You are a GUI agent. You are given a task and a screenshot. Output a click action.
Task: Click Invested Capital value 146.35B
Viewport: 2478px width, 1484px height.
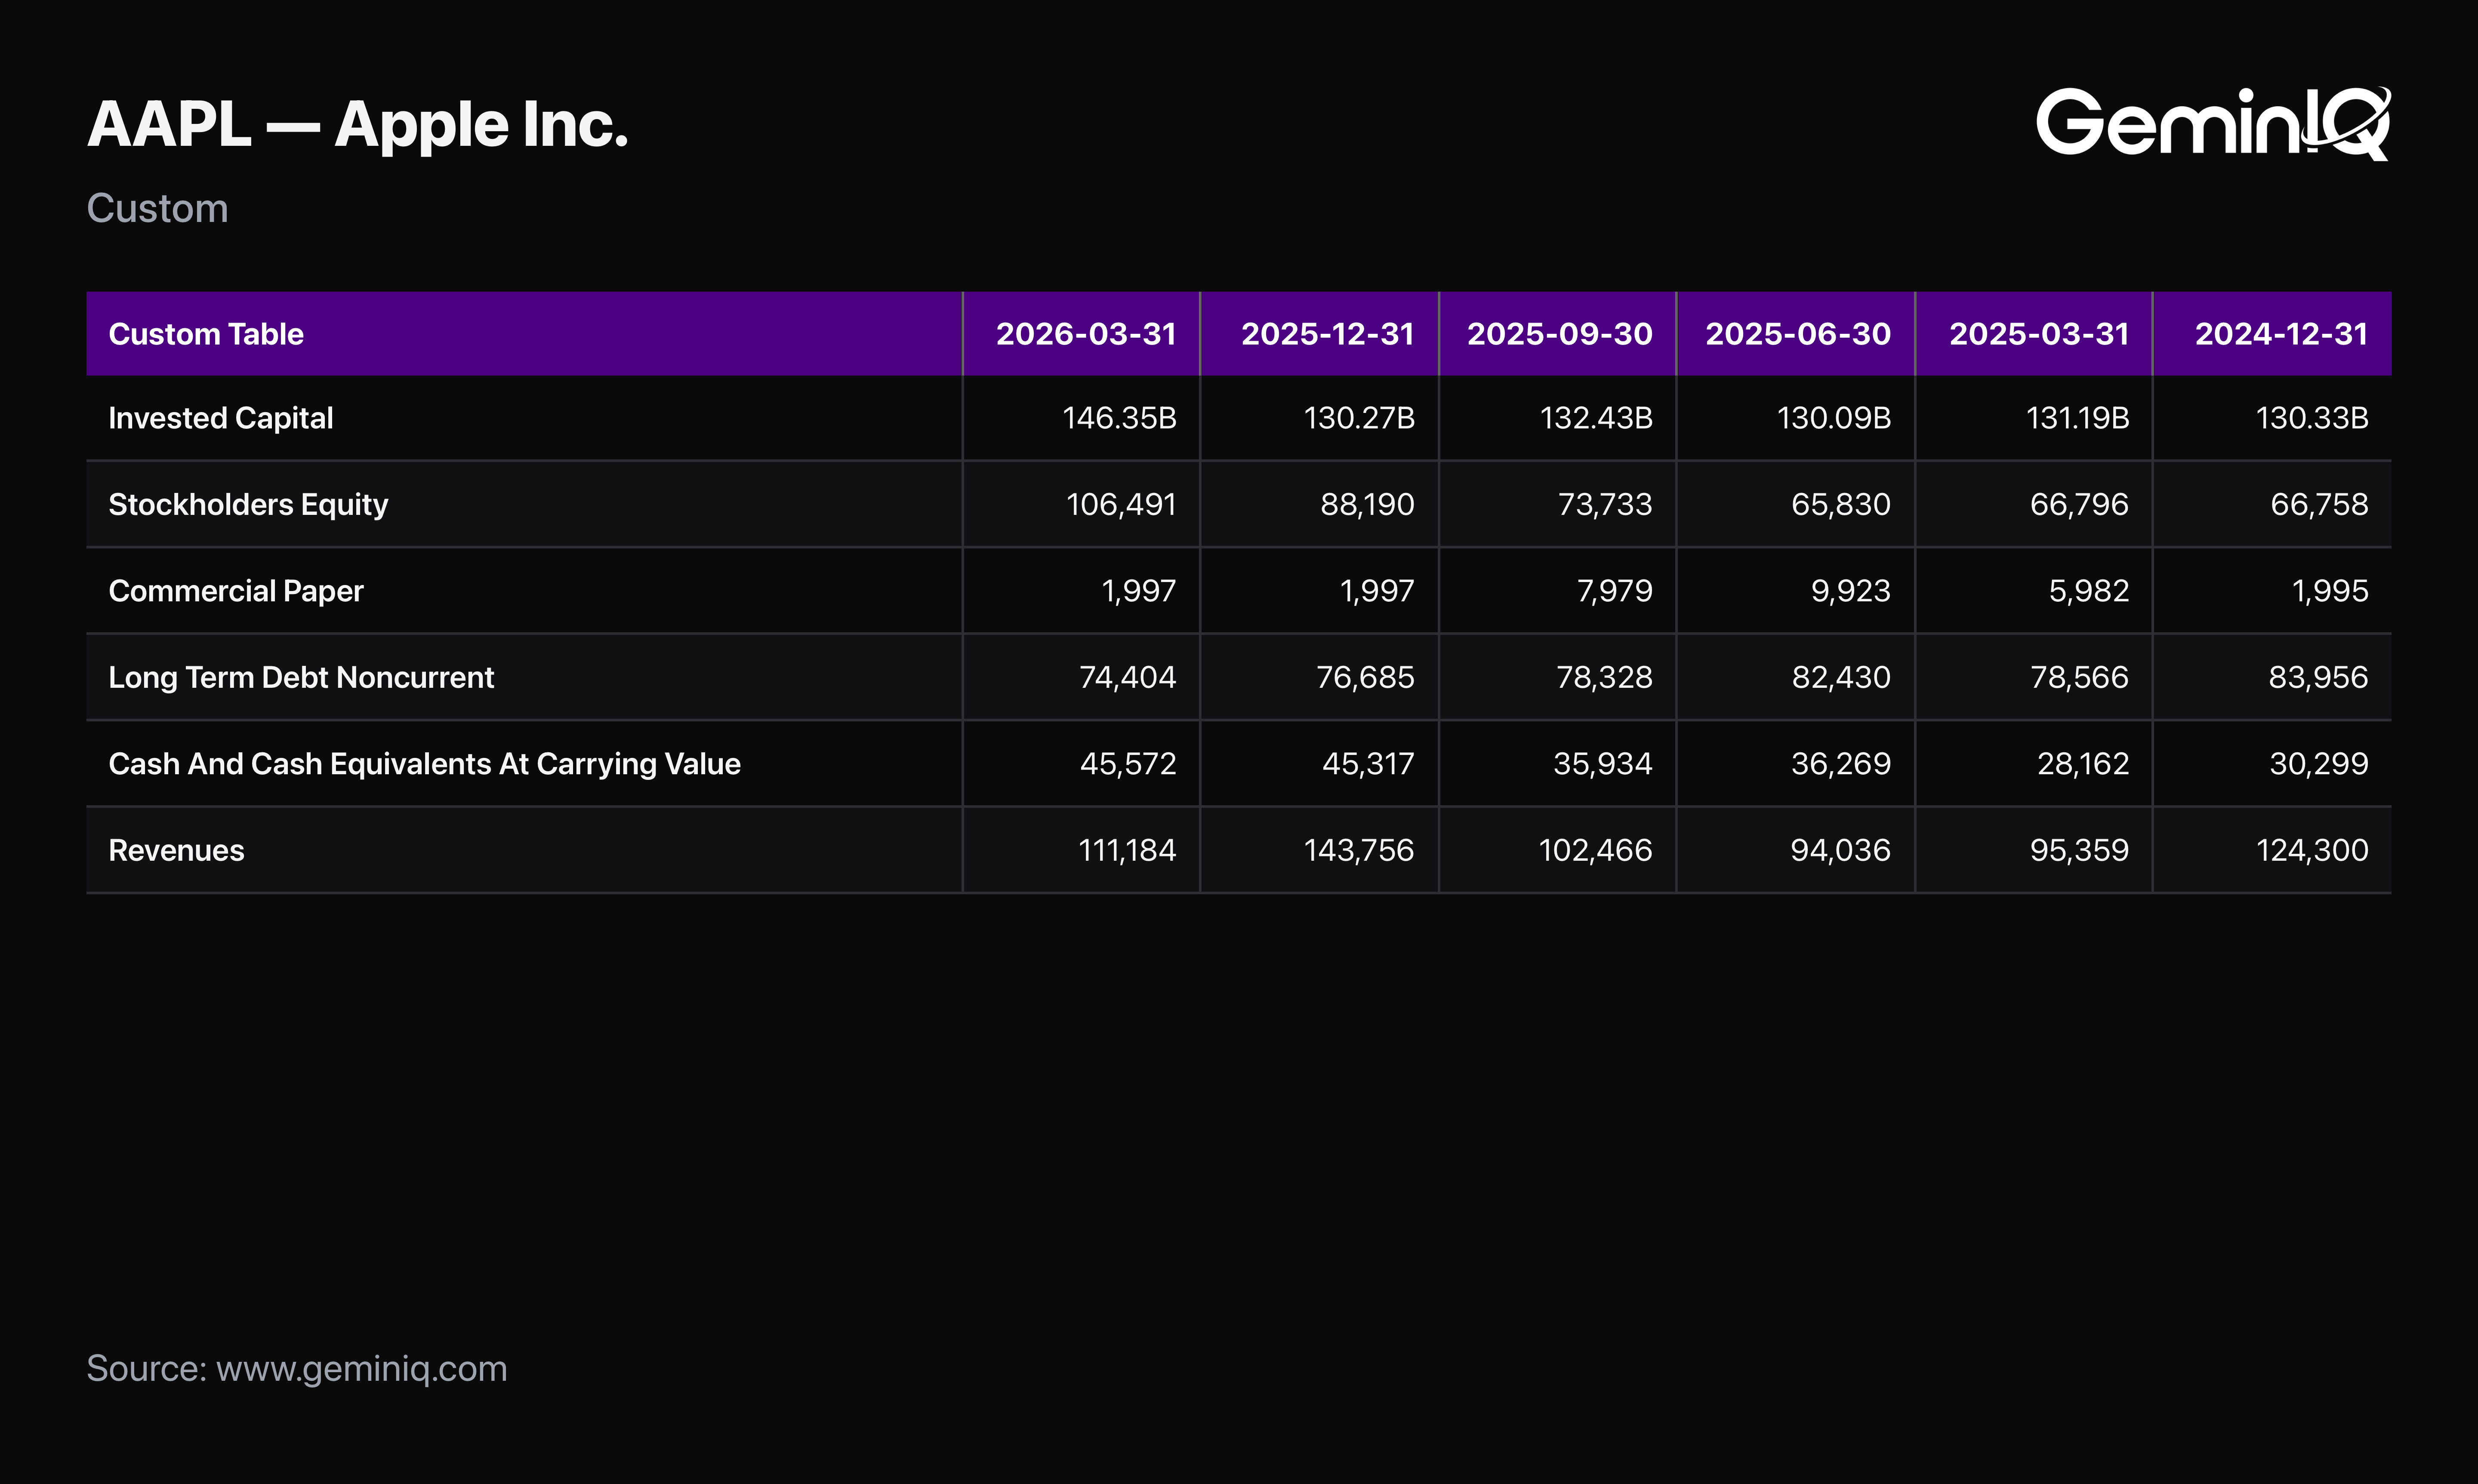click(1119, 418)
